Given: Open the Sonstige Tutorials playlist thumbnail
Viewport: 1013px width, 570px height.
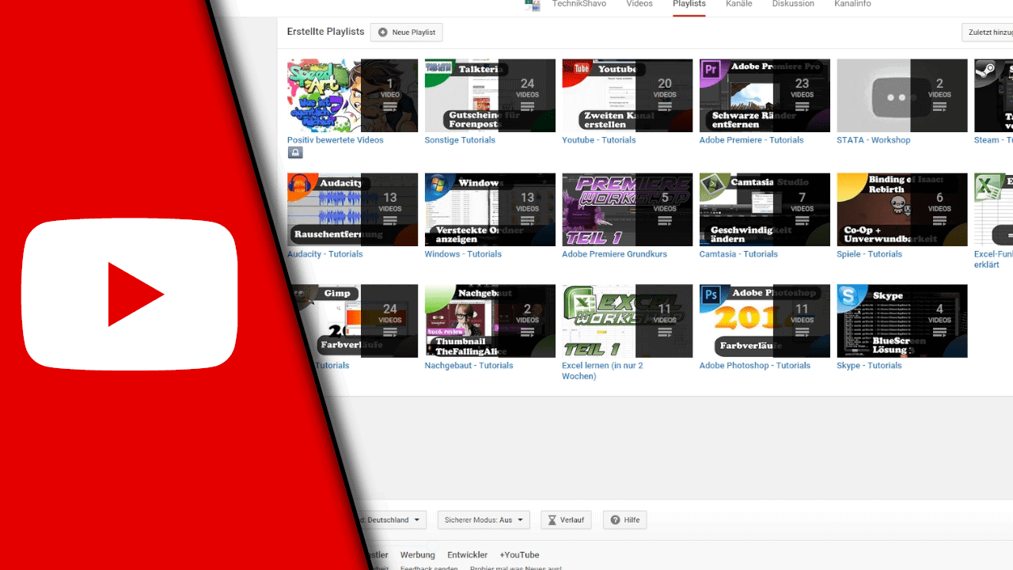Looking at the screenshot, I should (x=490, y=95).
